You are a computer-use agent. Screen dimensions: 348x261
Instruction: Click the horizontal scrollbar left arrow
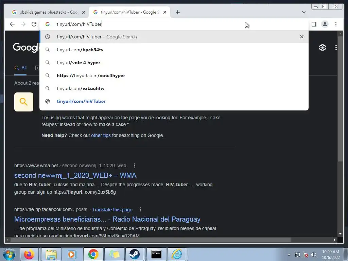[7, 240]
